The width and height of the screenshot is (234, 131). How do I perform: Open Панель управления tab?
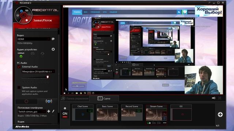tap(75, 99)
